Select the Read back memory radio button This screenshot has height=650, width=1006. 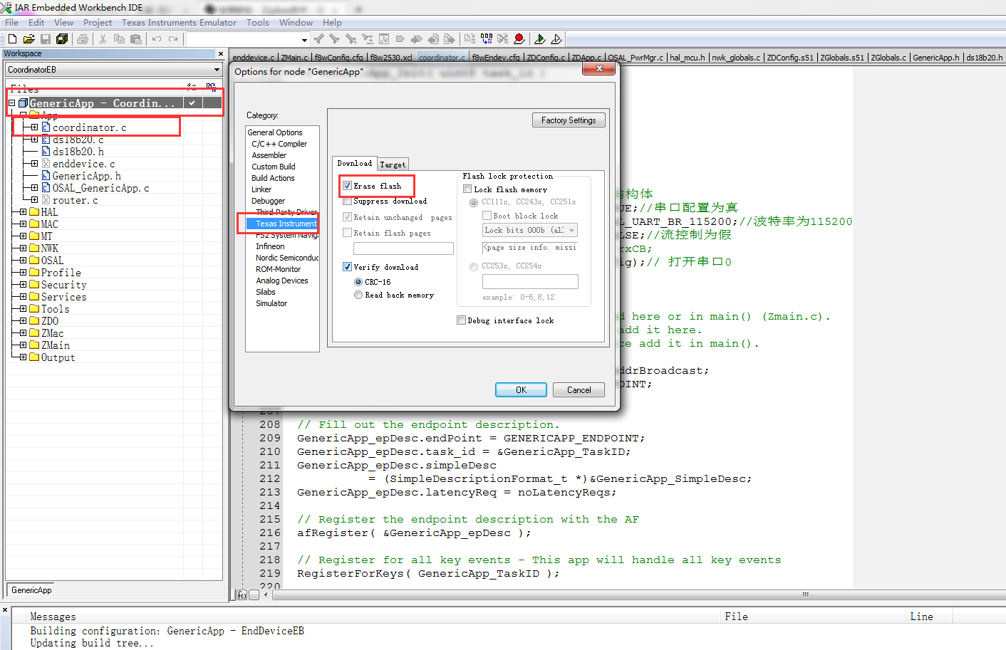[358, 295]
